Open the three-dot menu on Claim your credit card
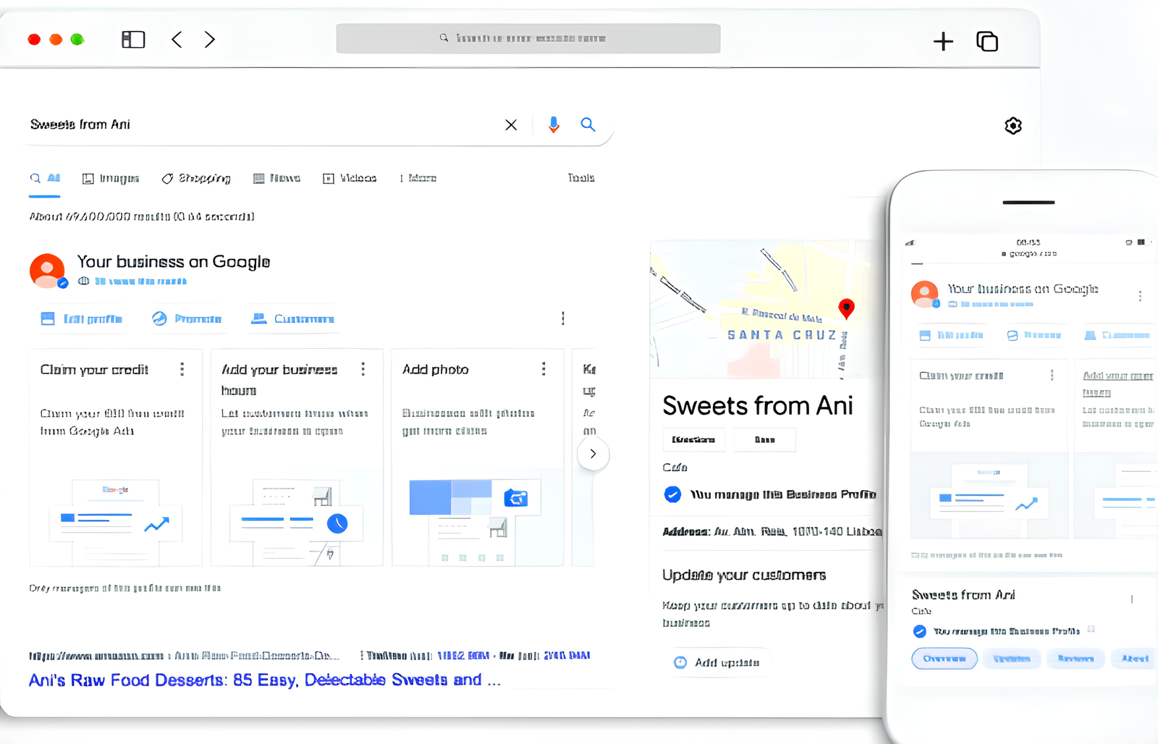Viewport: 1158px width, 744px height. (182, 369)
